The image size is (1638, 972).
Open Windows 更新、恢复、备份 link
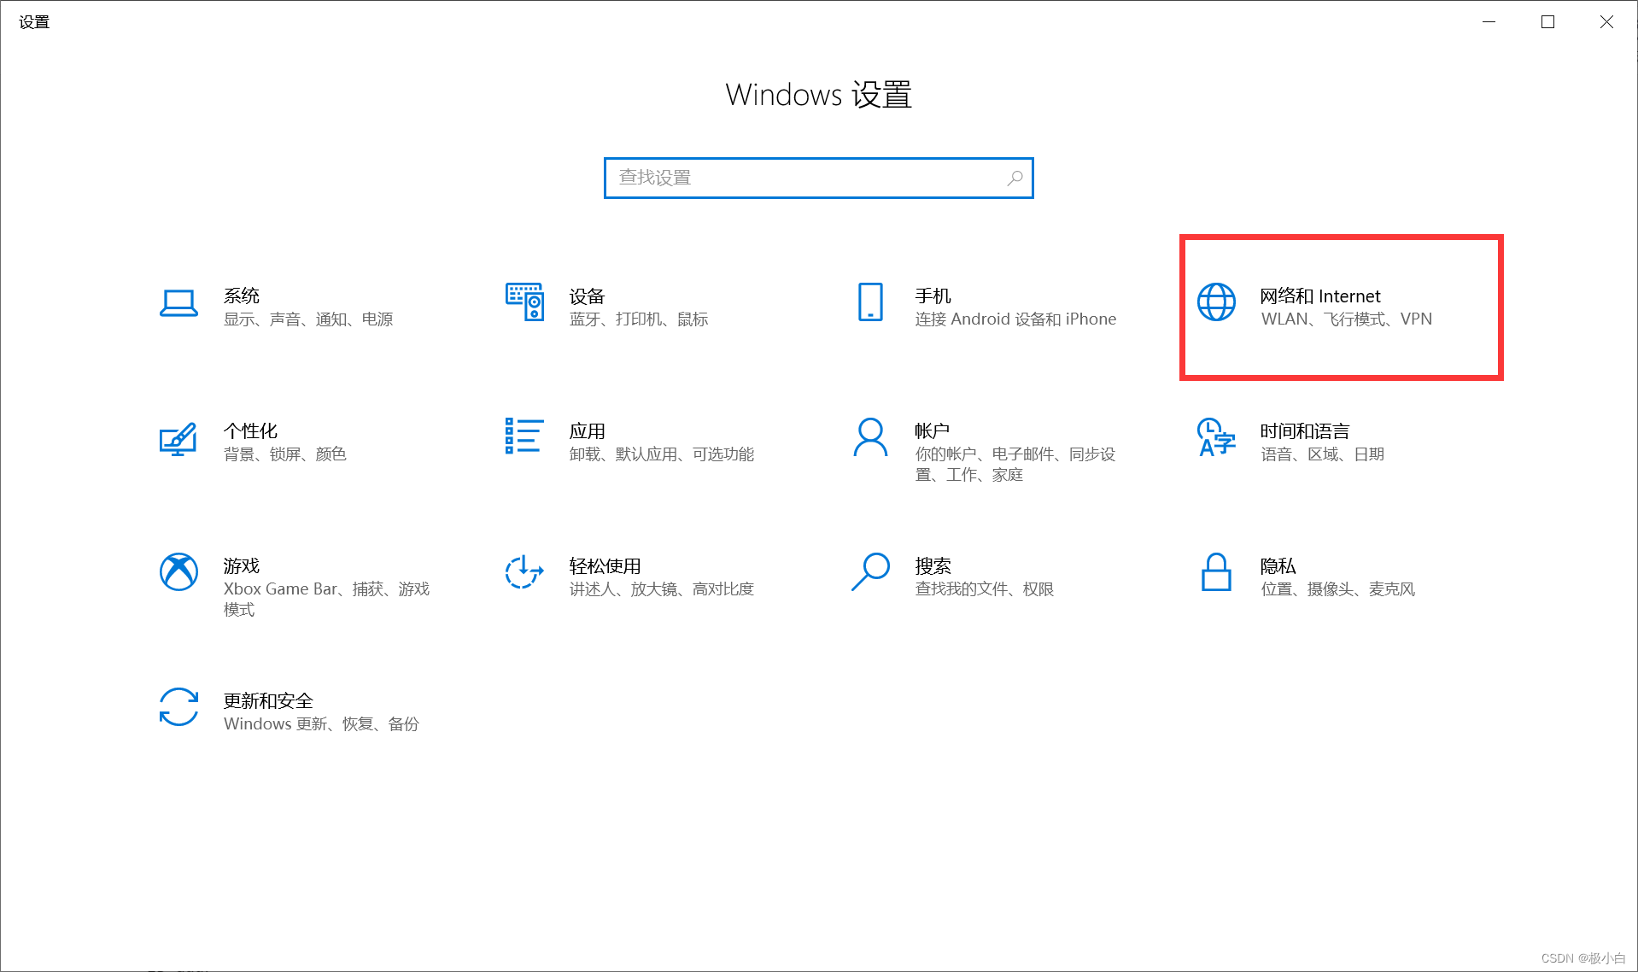pyautogui.click(x=322, y=723)
